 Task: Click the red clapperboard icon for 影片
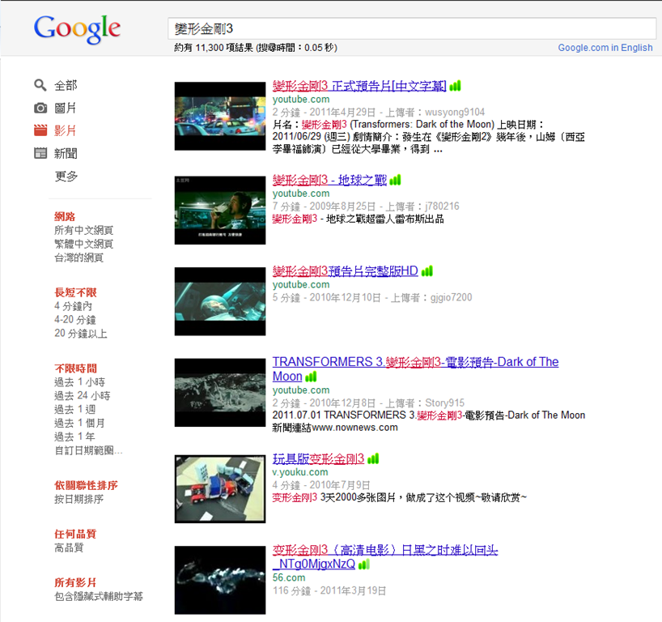tap(40, 130)
